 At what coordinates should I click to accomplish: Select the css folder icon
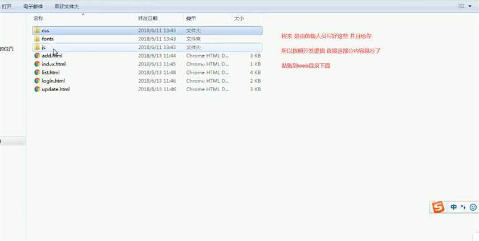click(x=37, y=31)
